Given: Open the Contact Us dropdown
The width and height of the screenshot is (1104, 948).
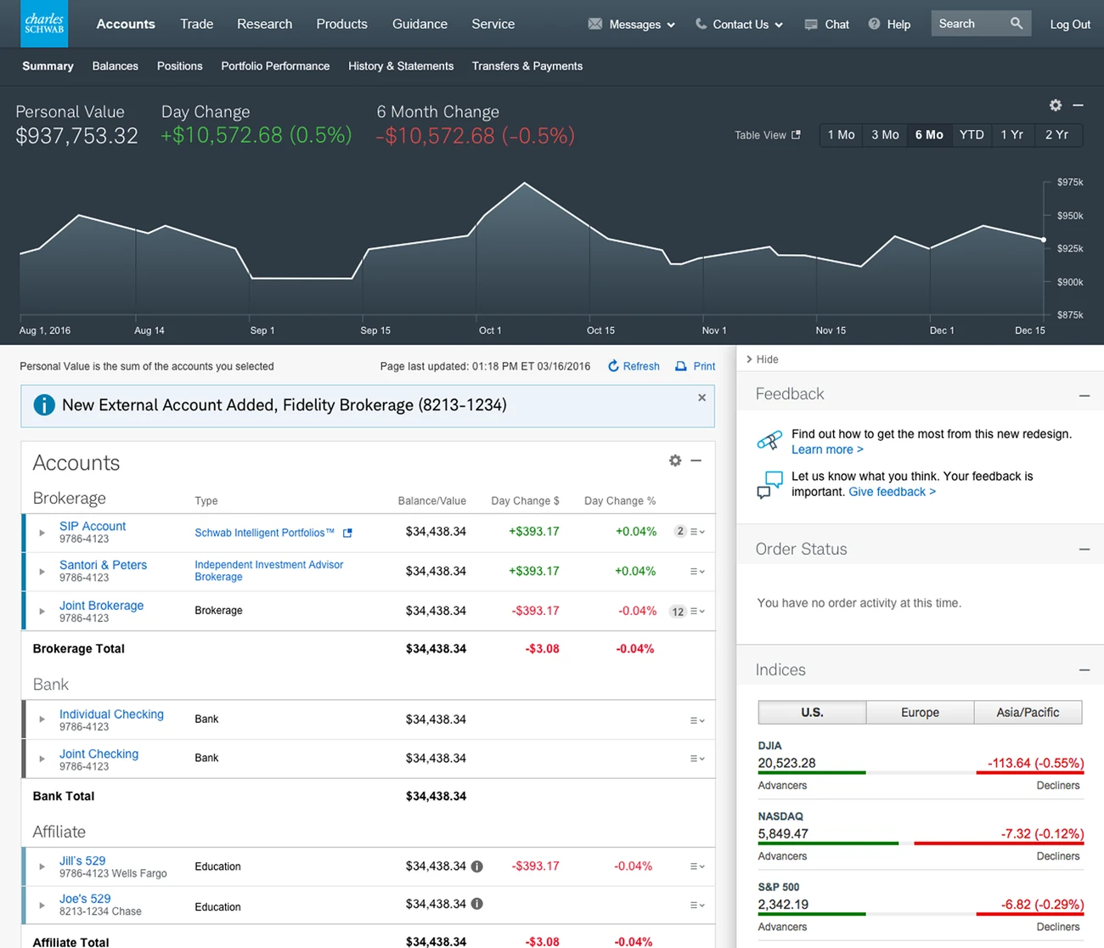Looking at the screenshot, I should [x=748, y=25].
